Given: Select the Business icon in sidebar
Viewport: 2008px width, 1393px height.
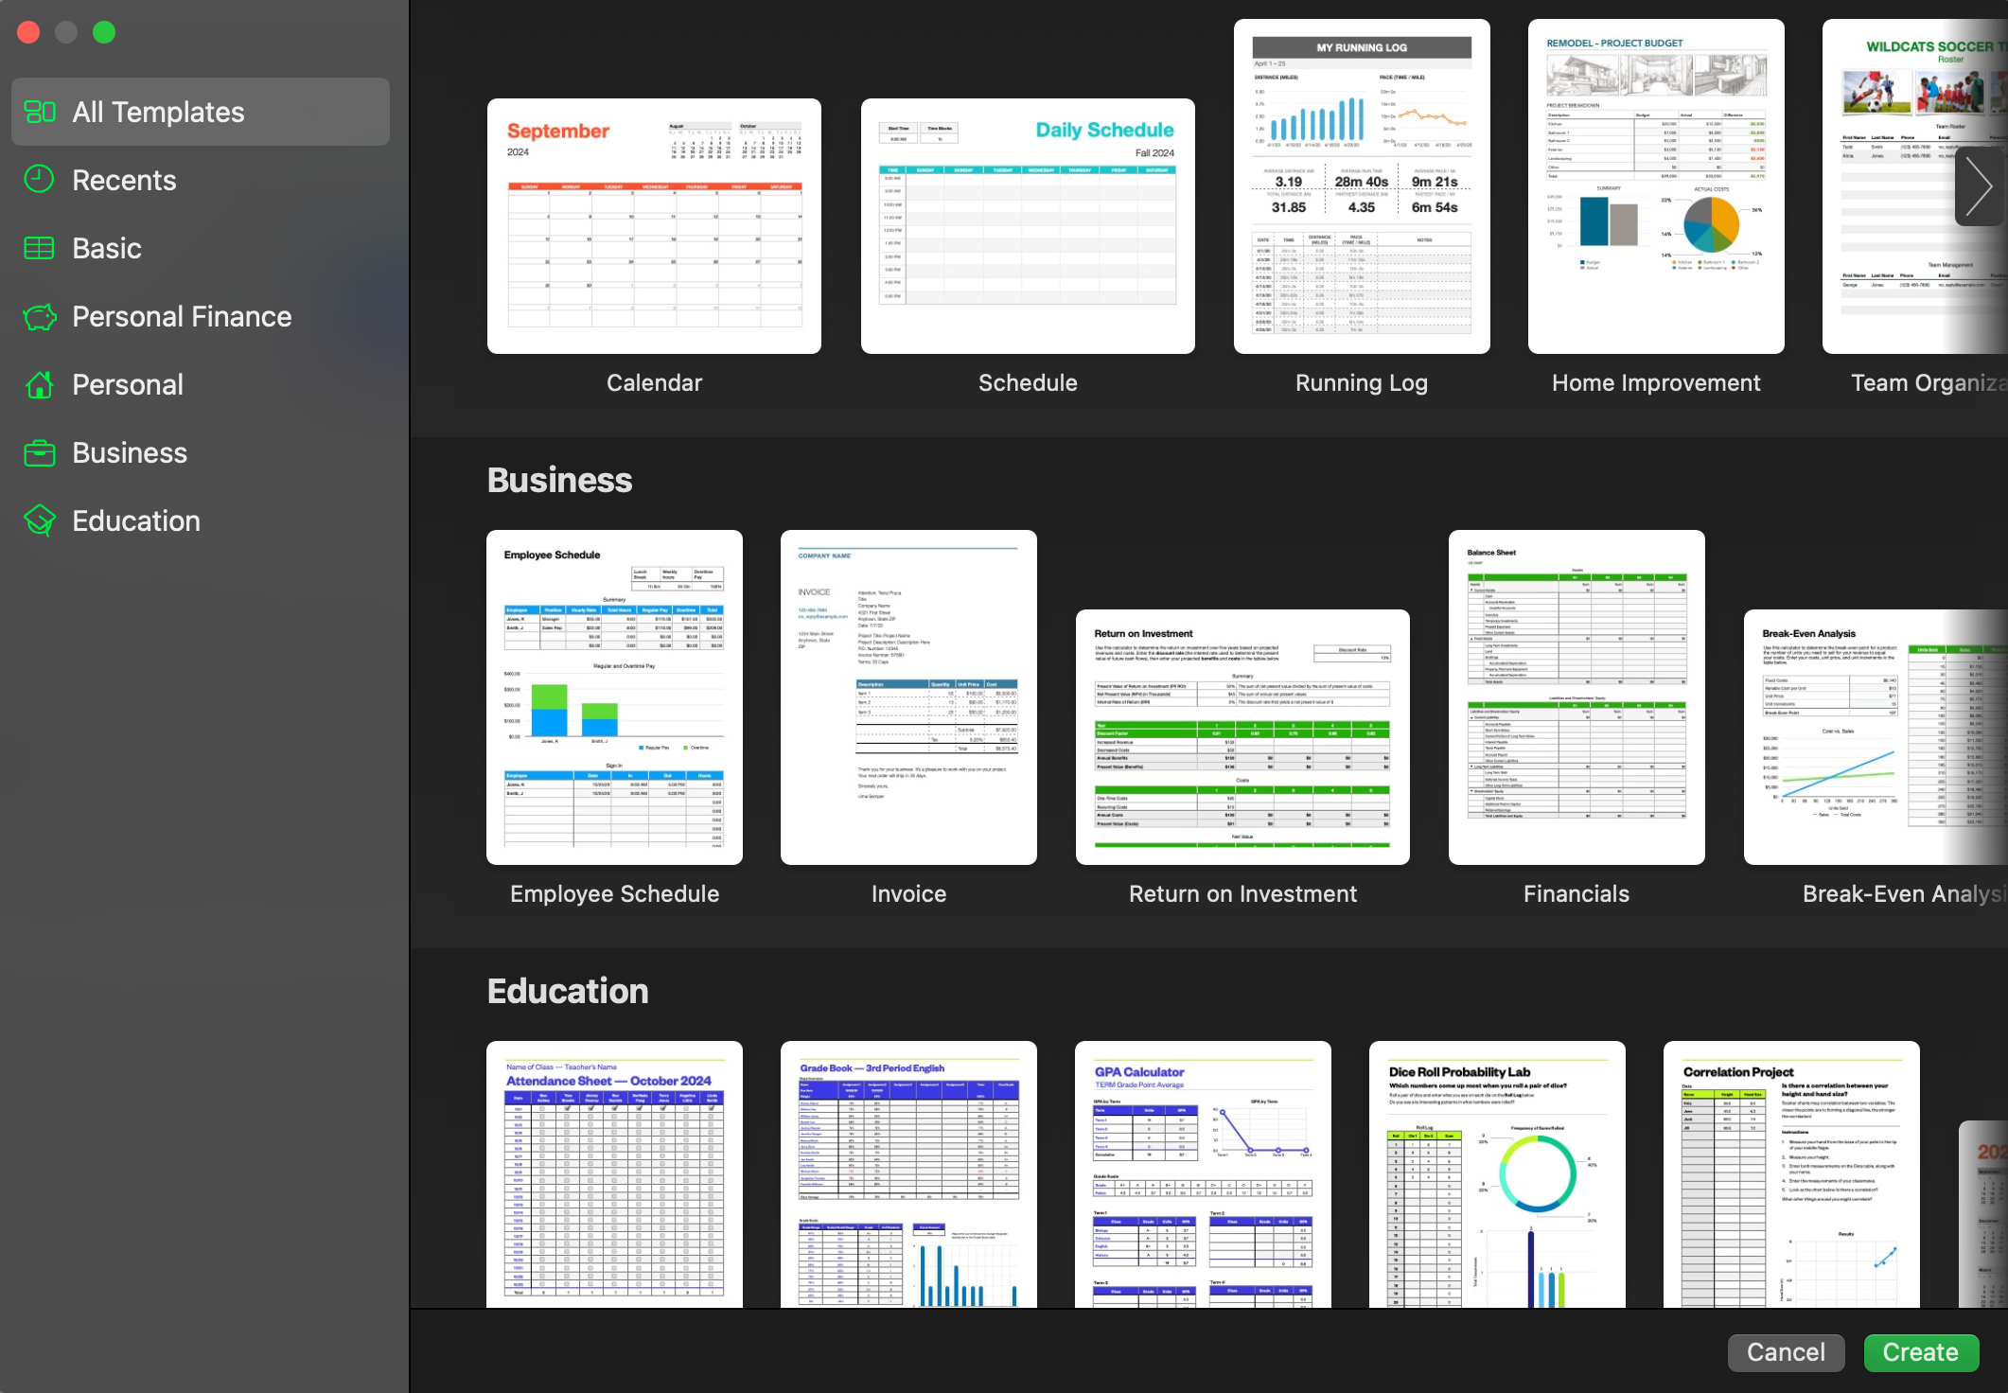Looking at the screenshot, I should coord(42,451).
